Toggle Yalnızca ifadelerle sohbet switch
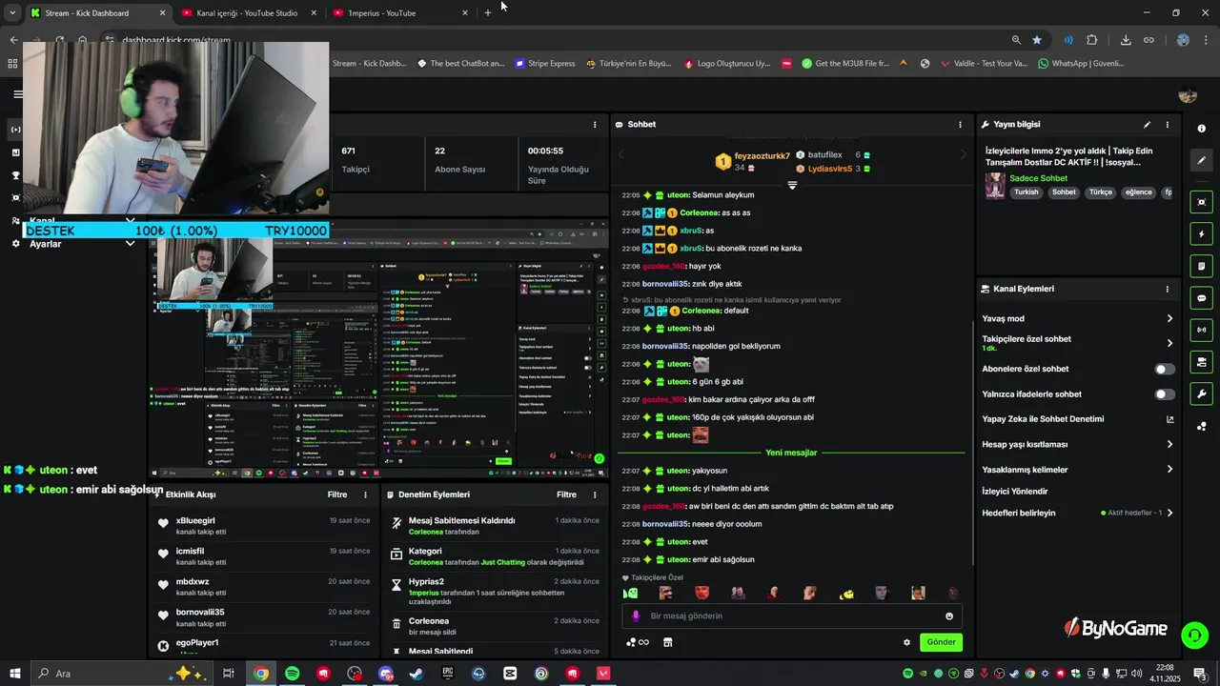This screenshot has width=1220, height=686. coord(1165,394)
